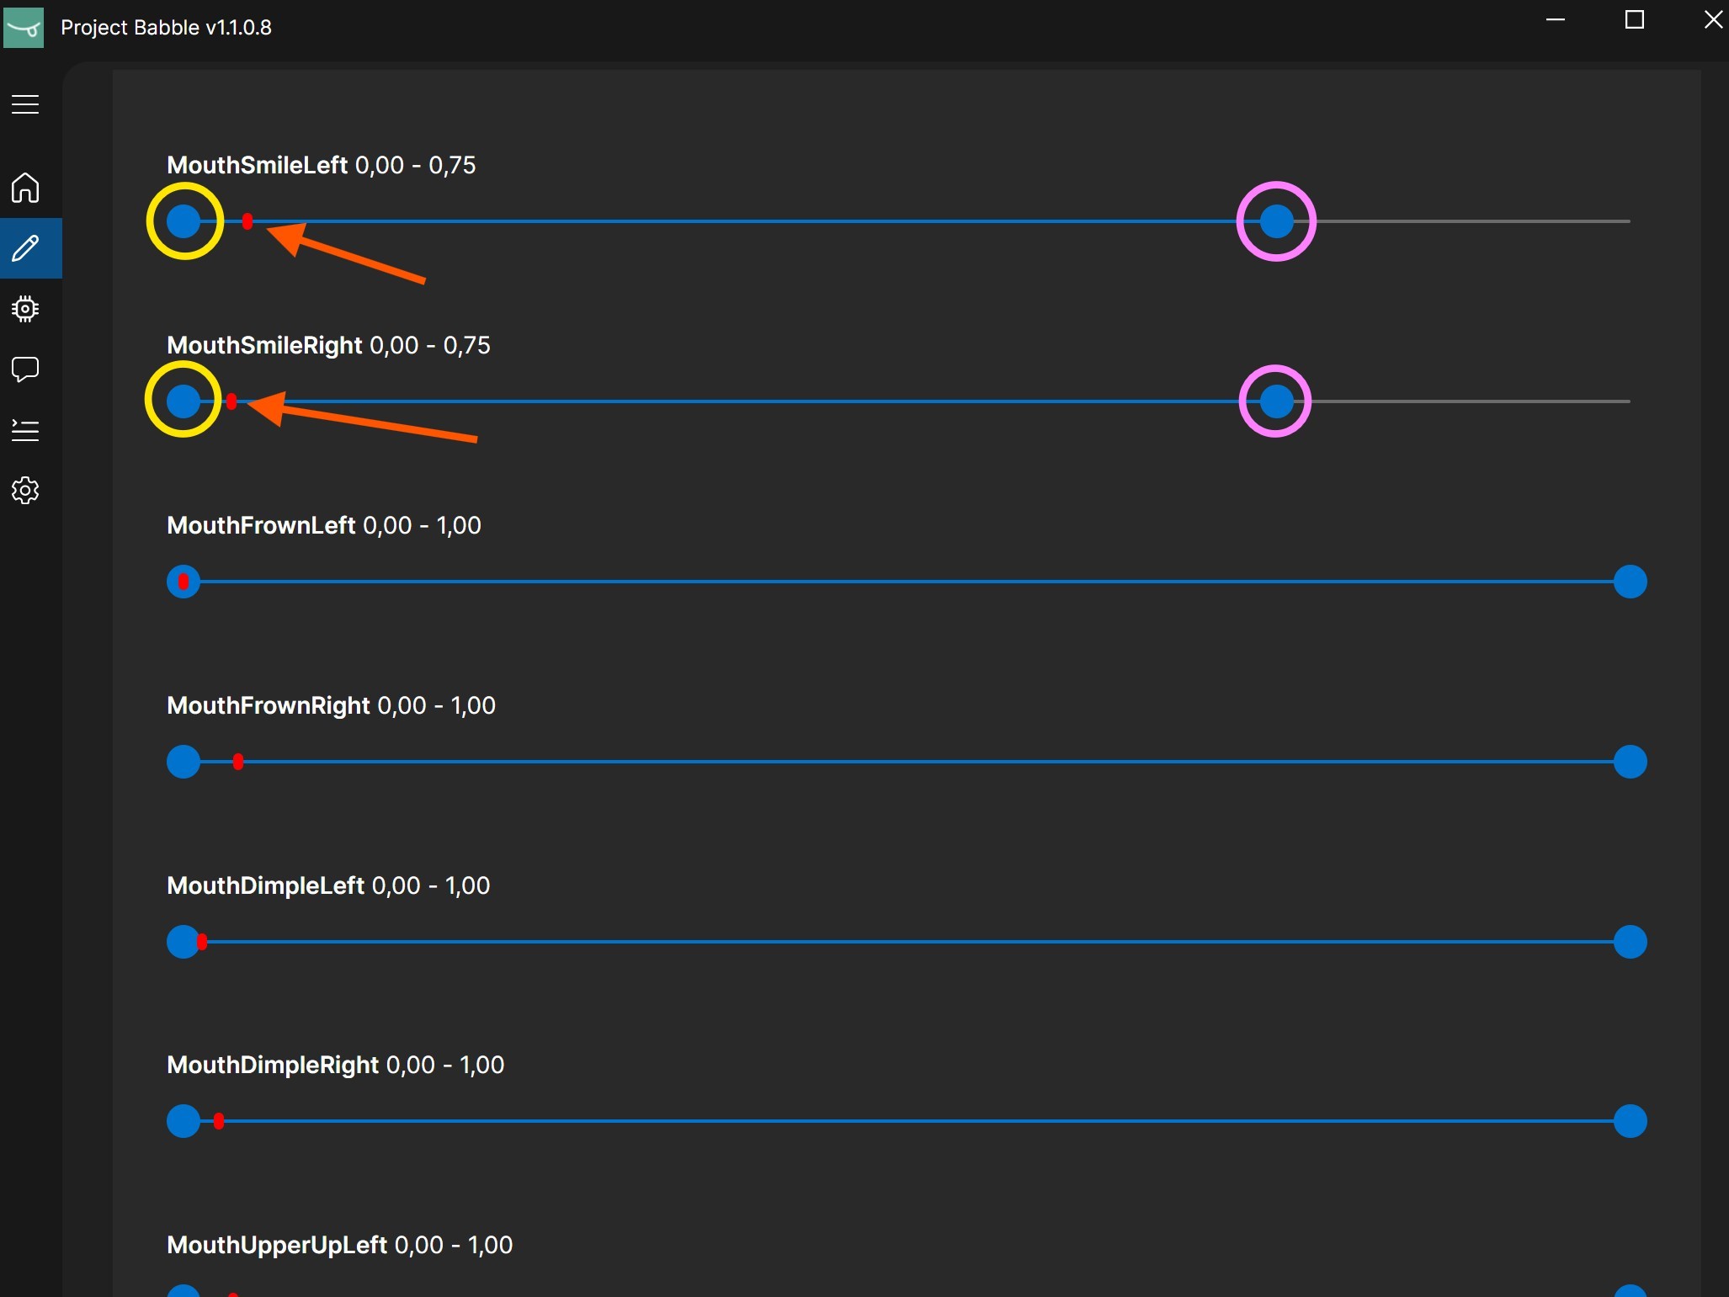The height and width of the screenshot is (1297, 1729).
Task: Click the Project Babble v1.1.0.8 title text
Action: pos(166,26)
